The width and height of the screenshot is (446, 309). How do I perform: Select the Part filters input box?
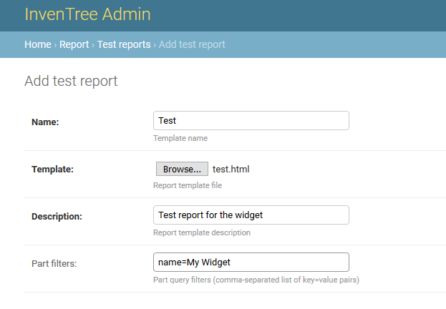point(251,263)
